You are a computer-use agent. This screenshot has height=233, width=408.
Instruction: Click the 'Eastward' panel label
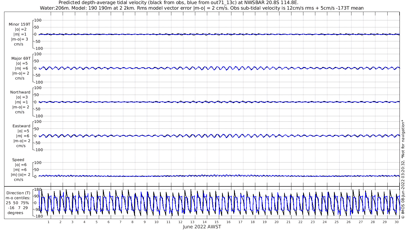pos(21,126)
